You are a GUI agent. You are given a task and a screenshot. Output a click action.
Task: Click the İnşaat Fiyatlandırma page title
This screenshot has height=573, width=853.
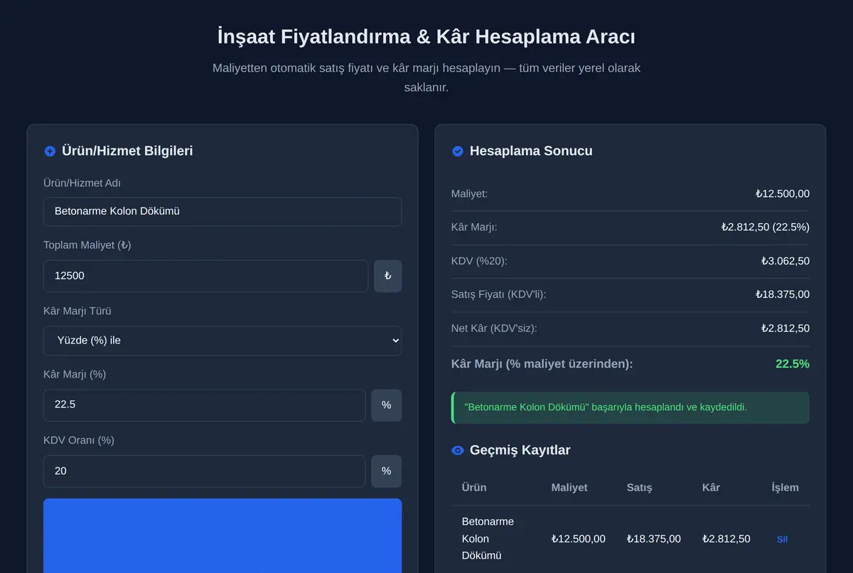(x=426, y=36)
